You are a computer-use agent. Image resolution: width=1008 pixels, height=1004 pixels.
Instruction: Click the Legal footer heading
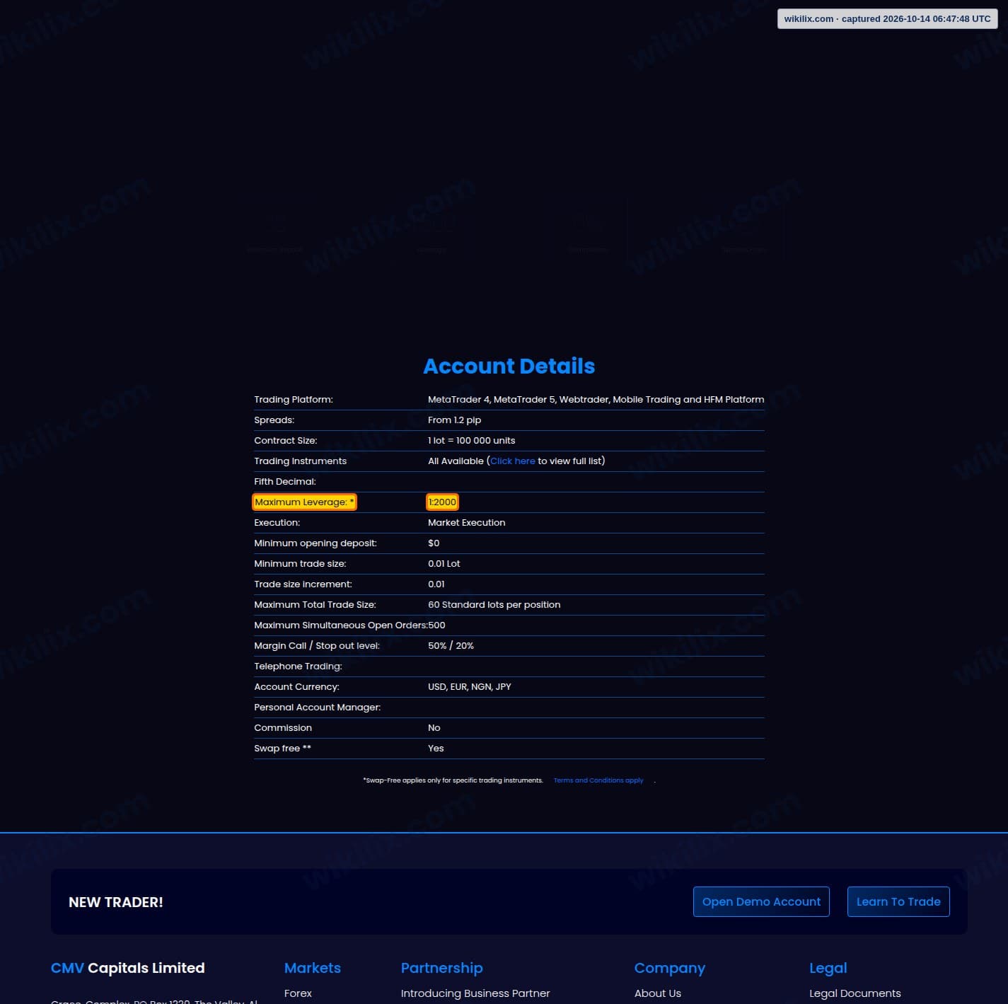pyautogui.click(x=828, y=968)
